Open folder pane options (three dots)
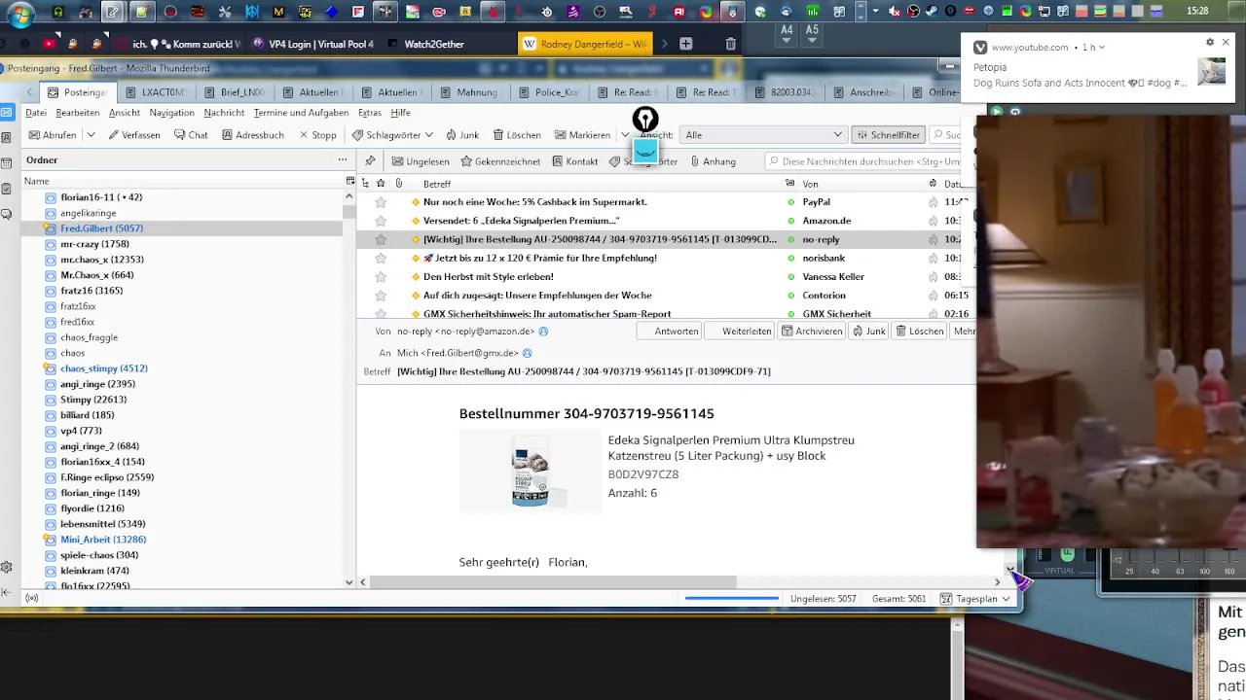The width and height of the screenshot is (1246, 700). point(342,159)
